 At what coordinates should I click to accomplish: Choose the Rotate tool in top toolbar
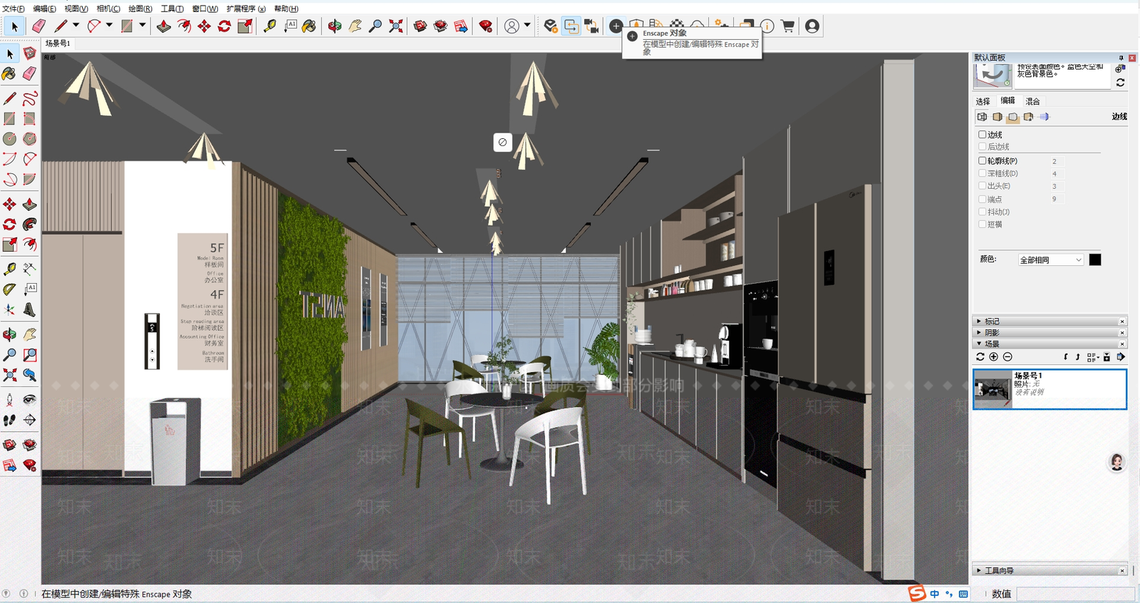click(224, 26)
